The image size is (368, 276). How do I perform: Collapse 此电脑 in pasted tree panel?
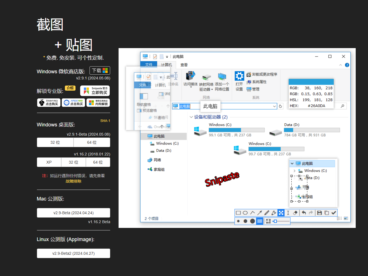292,164
